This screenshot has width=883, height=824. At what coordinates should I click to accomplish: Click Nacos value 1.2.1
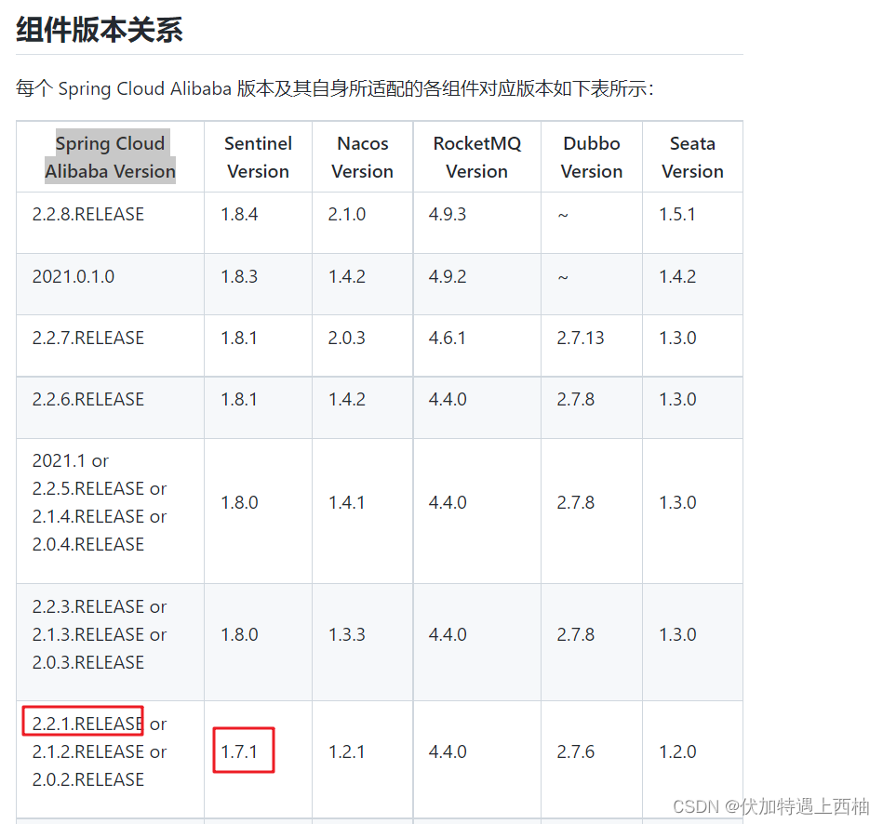[347, 752]
